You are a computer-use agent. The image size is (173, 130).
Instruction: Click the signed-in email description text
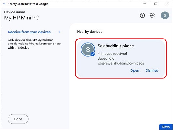(x=34, y=44)
